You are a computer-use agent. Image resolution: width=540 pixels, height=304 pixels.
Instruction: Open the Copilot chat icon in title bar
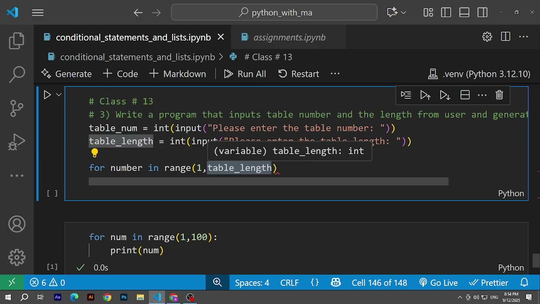click(x=392, y=13)
